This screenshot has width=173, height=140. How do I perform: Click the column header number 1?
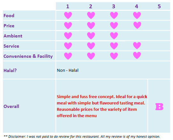point(68,6)
